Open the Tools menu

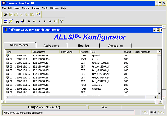click(45, 8)
